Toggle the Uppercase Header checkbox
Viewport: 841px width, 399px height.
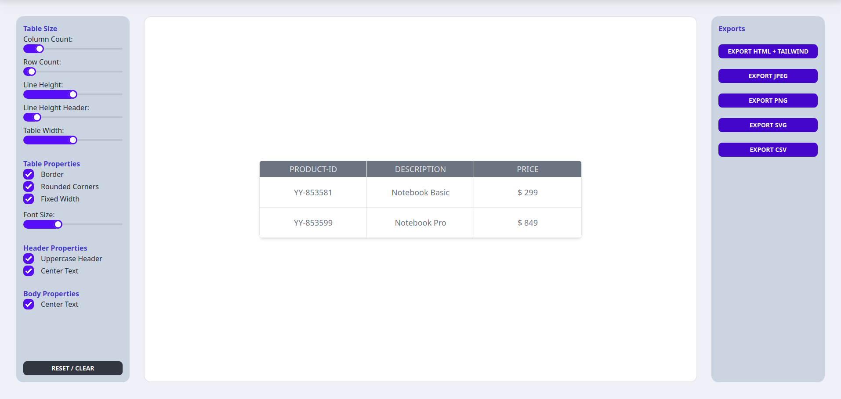(29, 259)
